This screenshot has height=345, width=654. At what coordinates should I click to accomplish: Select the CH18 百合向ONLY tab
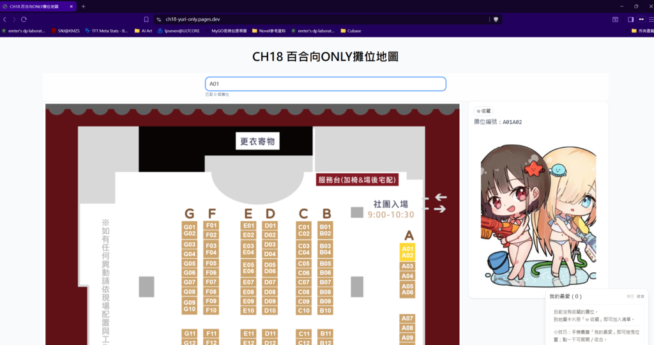point(37,6)
